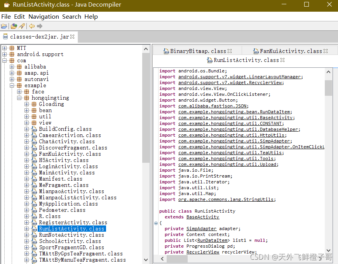Click the LoginActivity.class file icon
Viewport: 338px width, 264px height.
pos(34,167)
